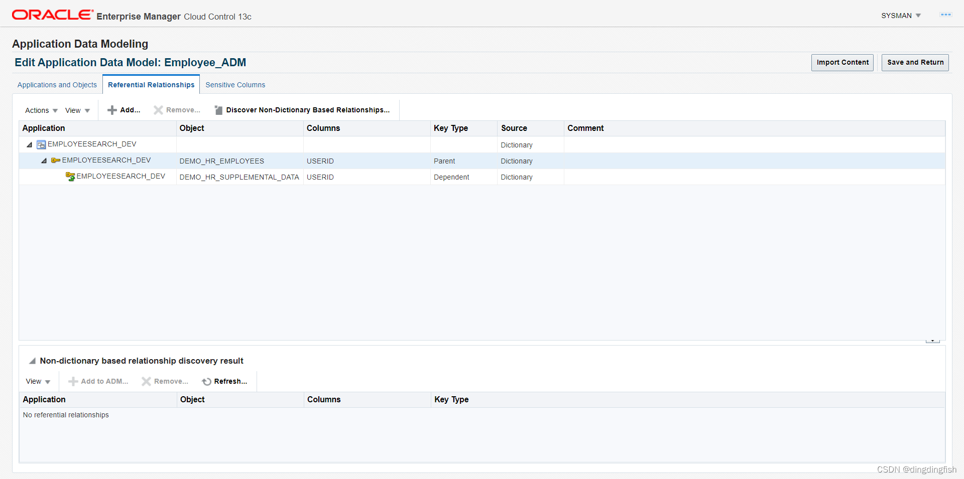Click the Oracle logo
The image size is (964, 479).
coord(53,15)
